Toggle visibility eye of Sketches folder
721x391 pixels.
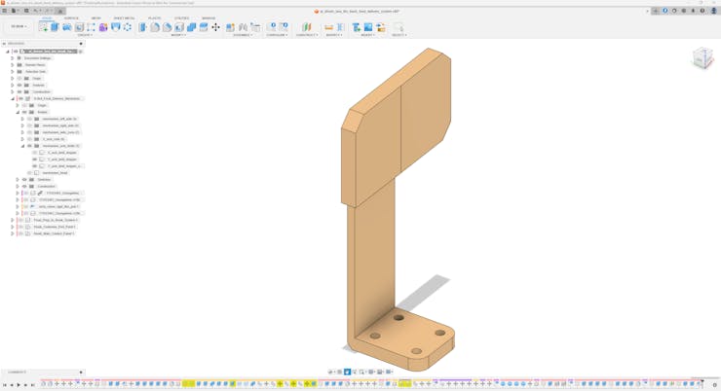point(24,179)
